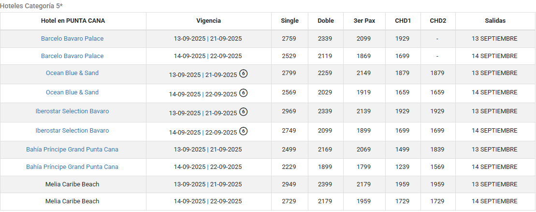Click the circled 6 icon on Iberostar Selection Bavaro 14-09 row

click(243, 131)
